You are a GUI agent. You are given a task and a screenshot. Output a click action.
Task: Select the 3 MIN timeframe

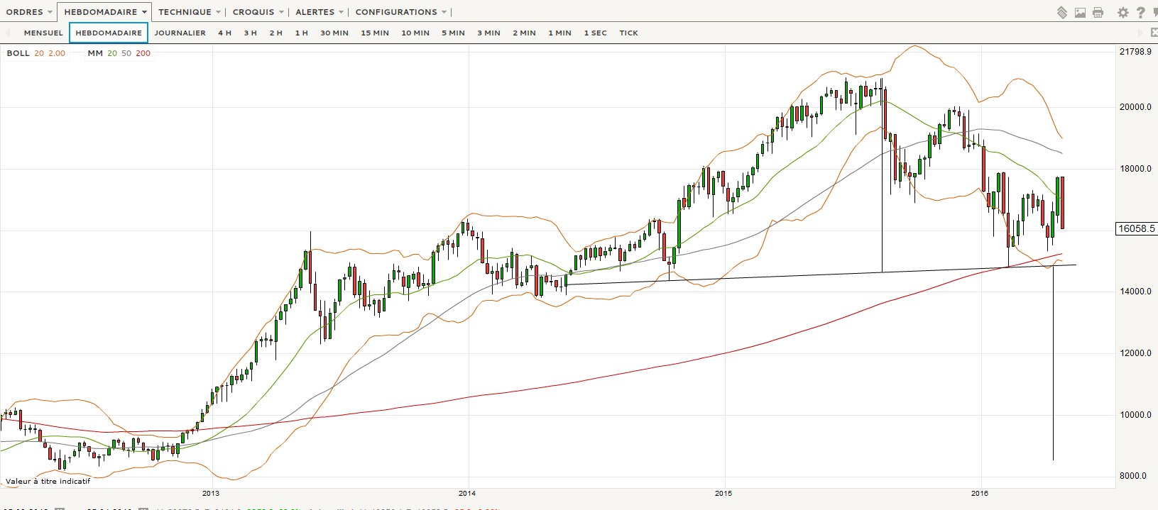pyautogui.click(x=488, y=33)
